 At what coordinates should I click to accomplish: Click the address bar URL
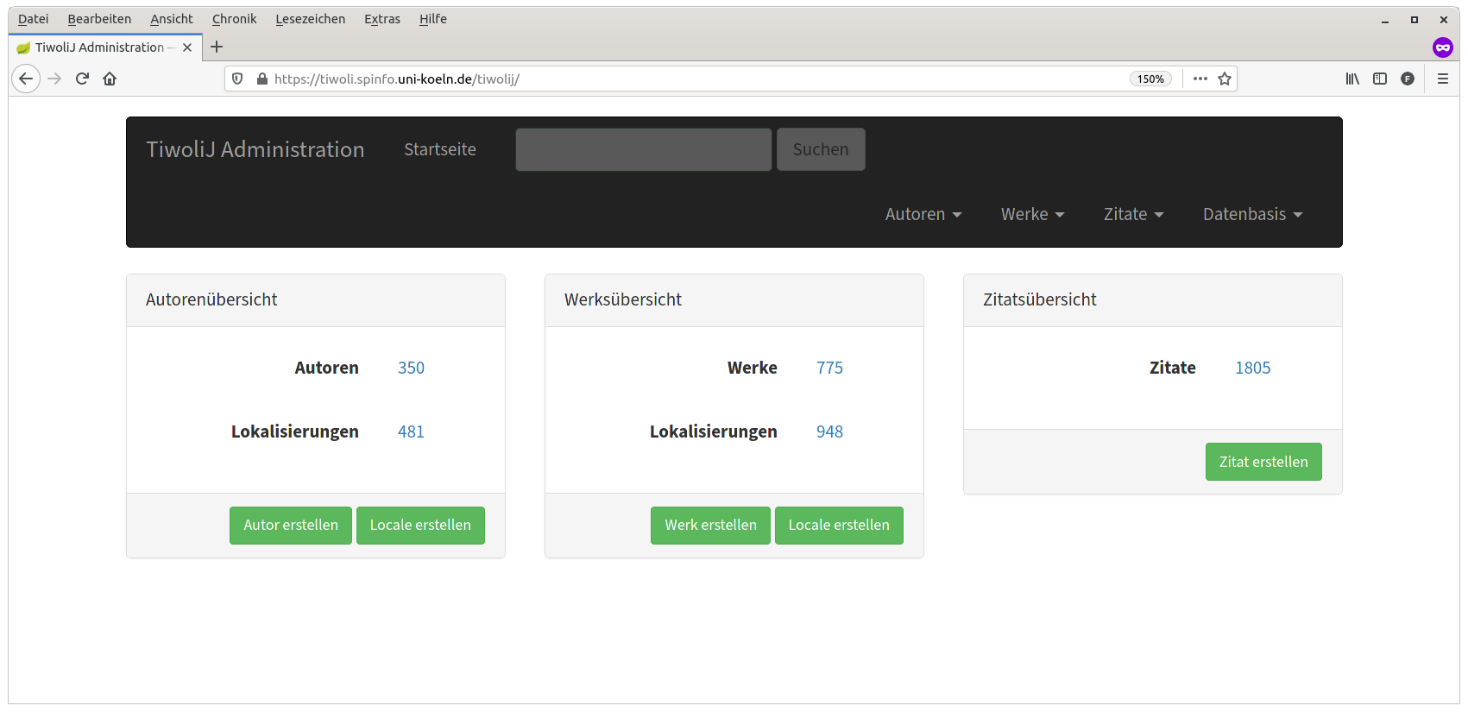pyautogui.click(x=397, y=79)
